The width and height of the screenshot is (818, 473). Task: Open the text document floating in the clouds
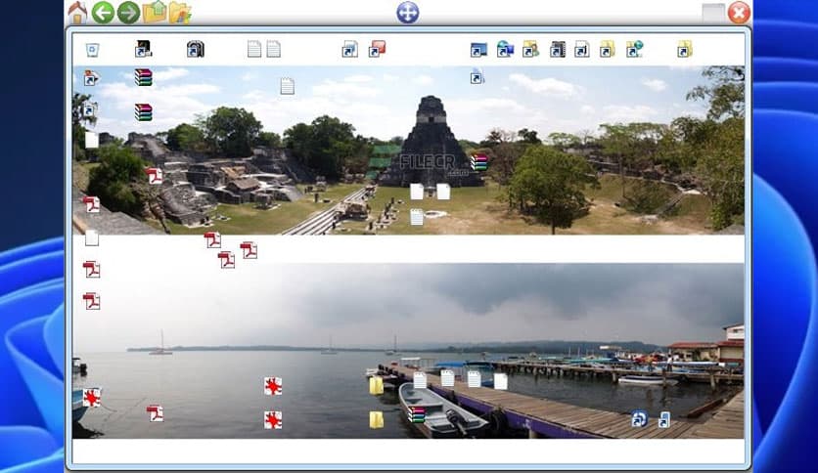pyautogui.click(x=287, y=86)
